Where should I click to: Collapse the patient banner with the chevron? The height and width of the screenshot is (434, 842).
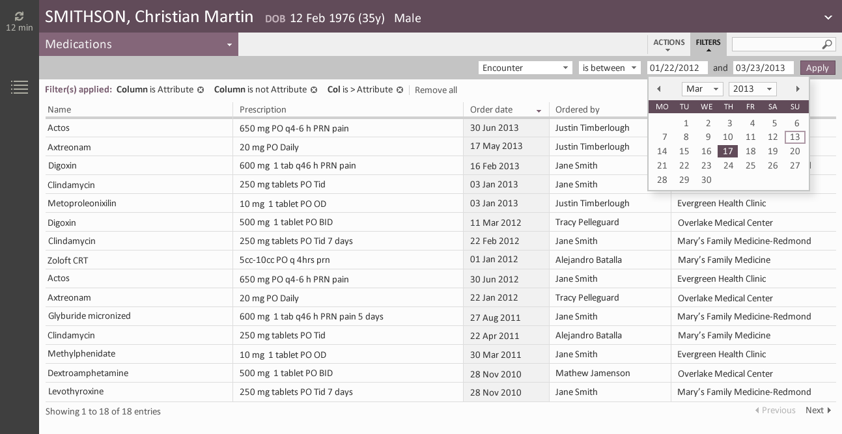pos(828,18)
